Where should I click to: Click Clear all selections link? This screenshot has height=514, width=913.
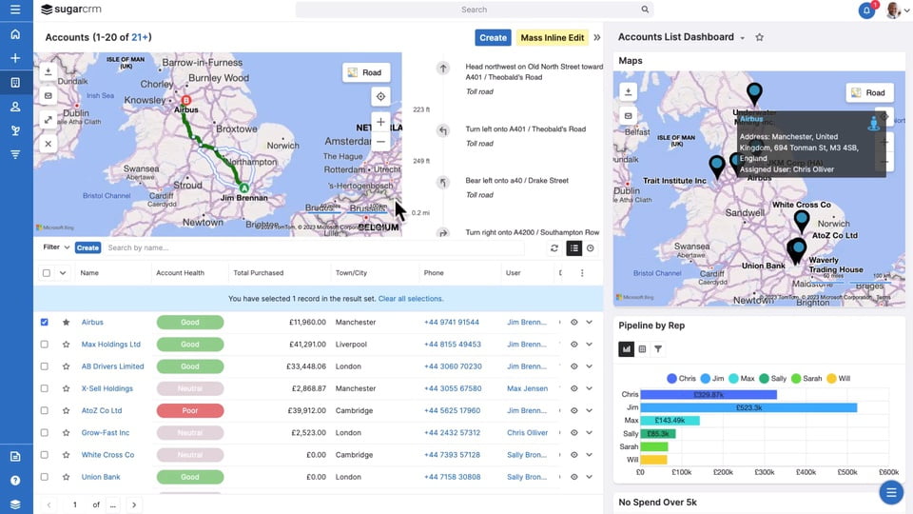411,298
